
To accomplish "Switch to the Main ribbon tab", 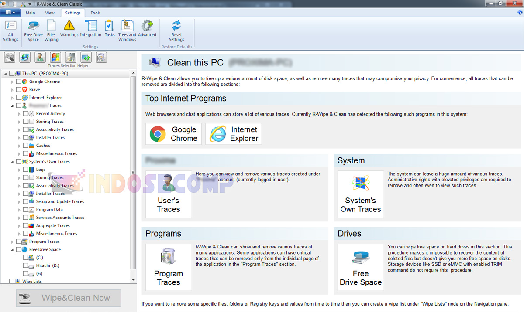I will [30, 13].
